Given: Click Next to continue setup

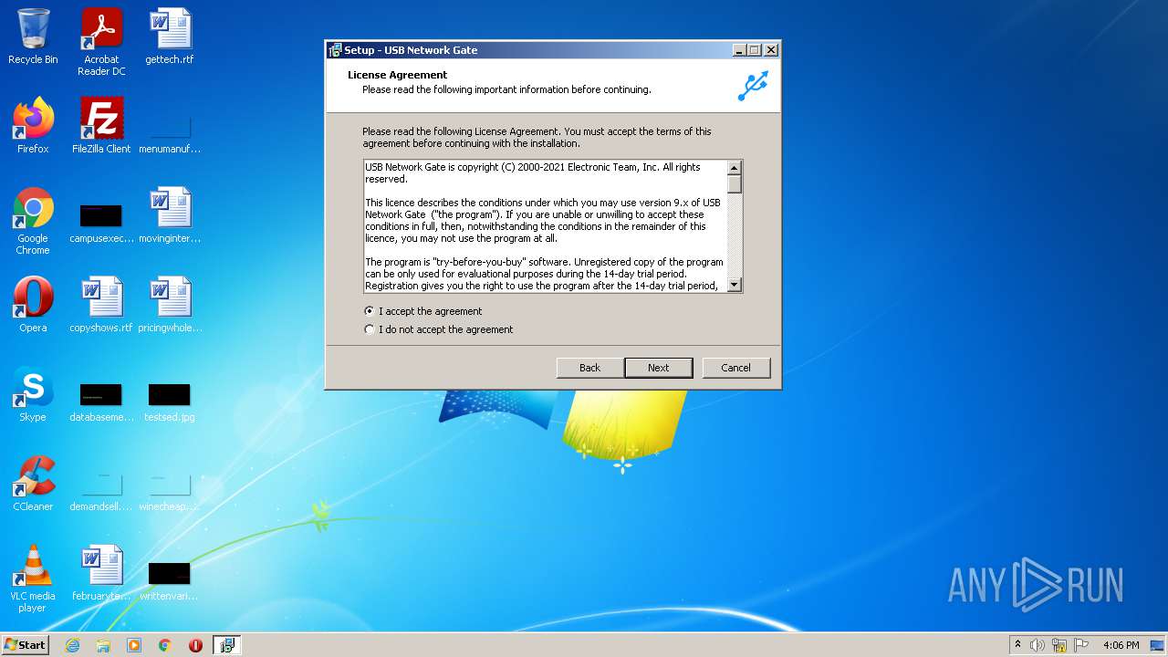Looking at the screenshot, I should (x=659, y=368).
